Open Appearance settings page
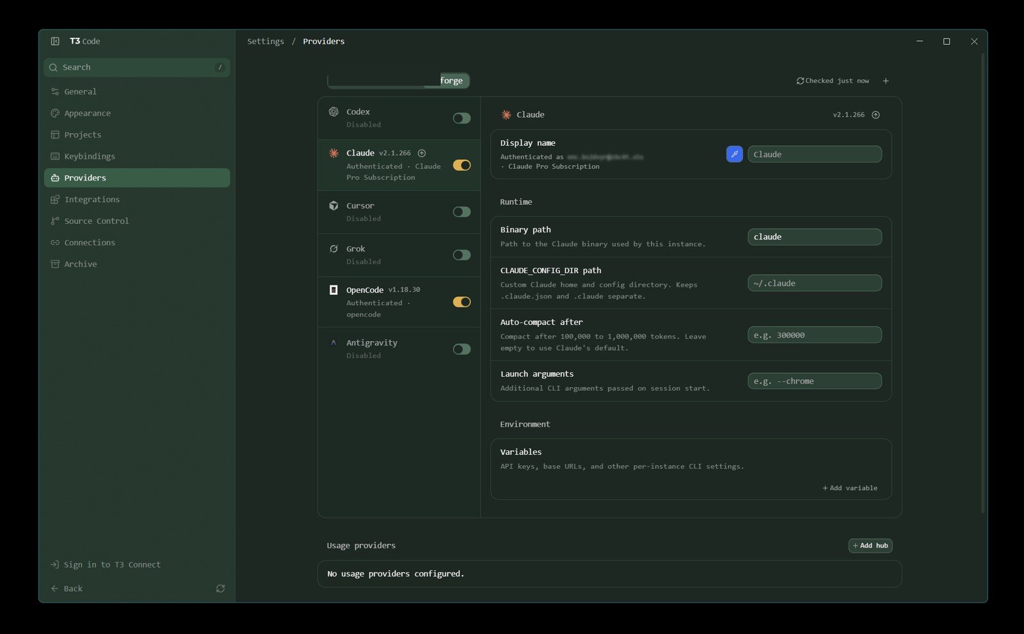Viewport: 1024px width, 634px height. coord(137,113)
